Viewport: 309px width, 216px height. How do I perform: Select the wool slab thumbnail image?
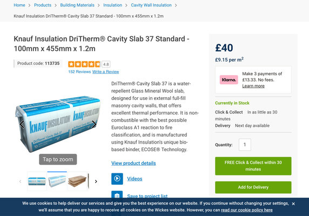coord(77,181)
